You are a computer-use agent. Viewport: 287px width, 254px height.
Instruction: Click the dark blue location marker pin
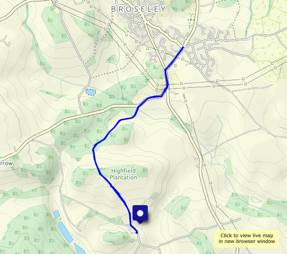pos(140,214)
